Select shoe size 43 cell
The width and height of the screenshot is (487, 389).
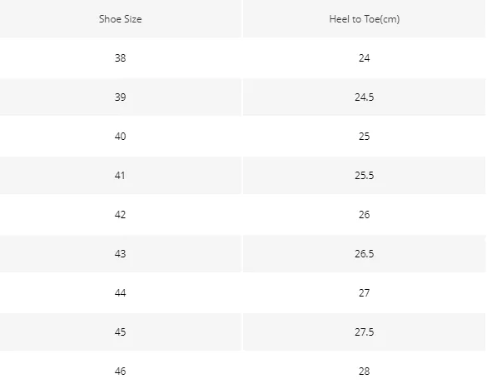tap(121, 254)
